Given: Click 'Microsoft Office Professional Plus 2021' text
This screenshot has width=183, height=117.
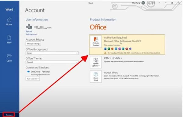Looking at the screenshot, I should (122, 41).
